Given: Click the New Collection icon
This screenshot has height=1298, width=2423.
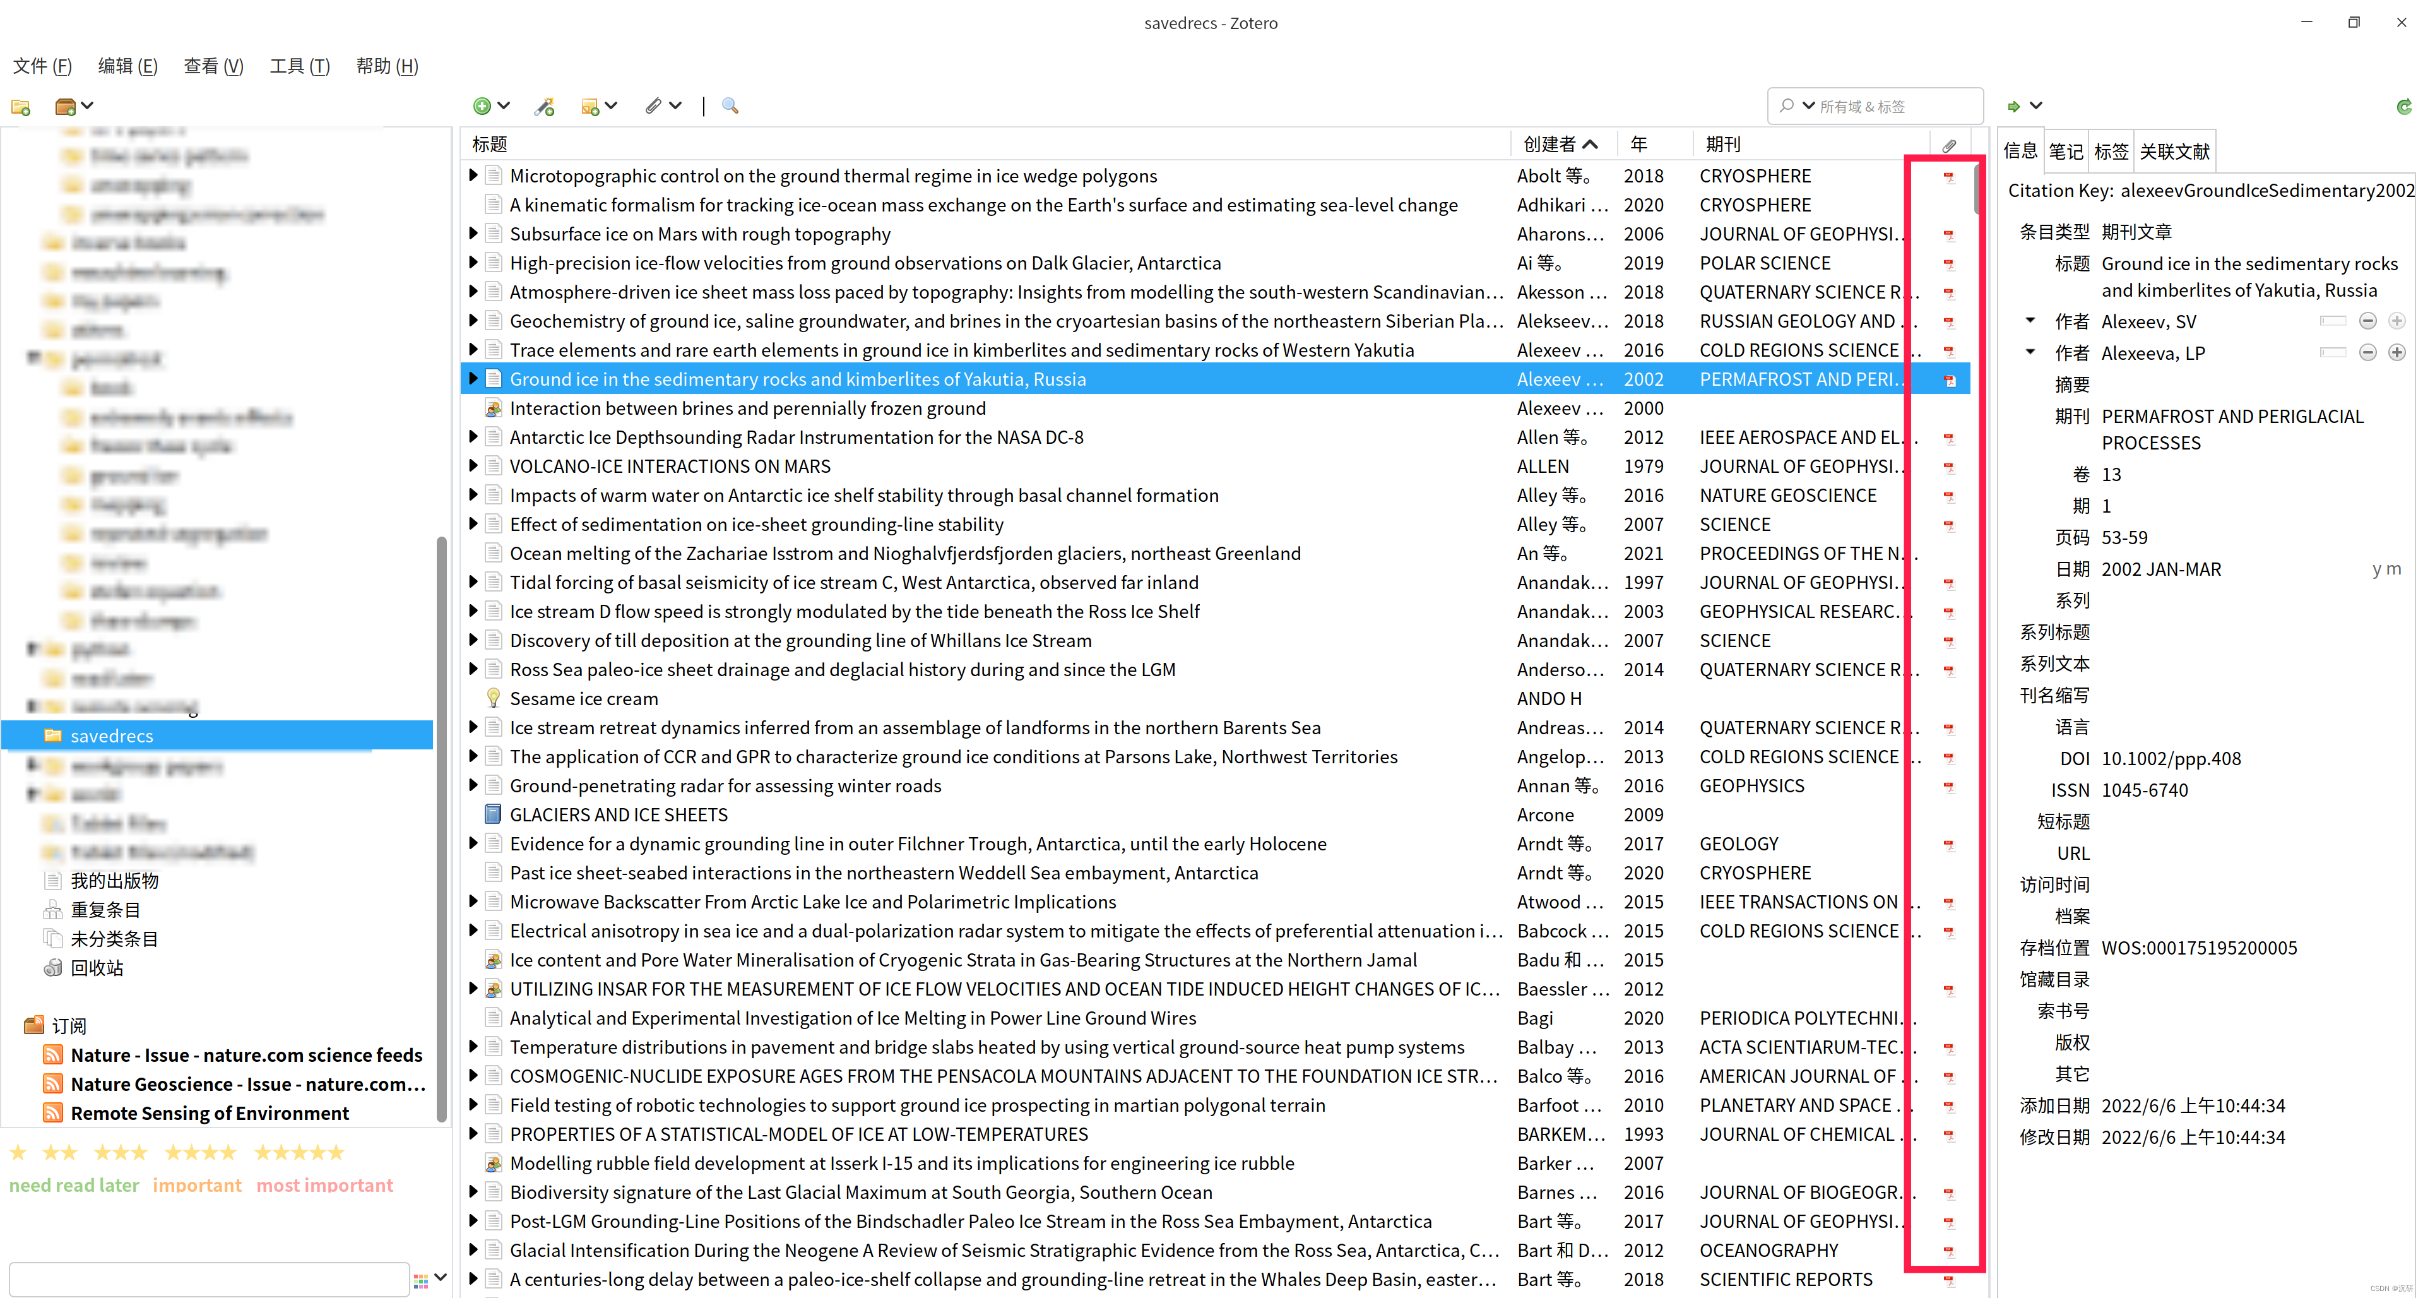Looking at the screenshot, I should click(x=21, y=106).
